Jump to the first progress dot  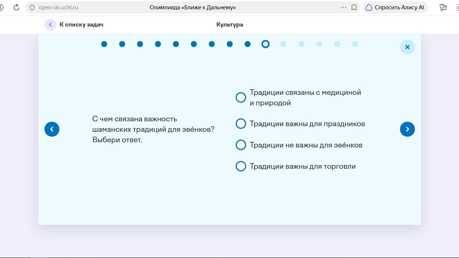[104, 44]
